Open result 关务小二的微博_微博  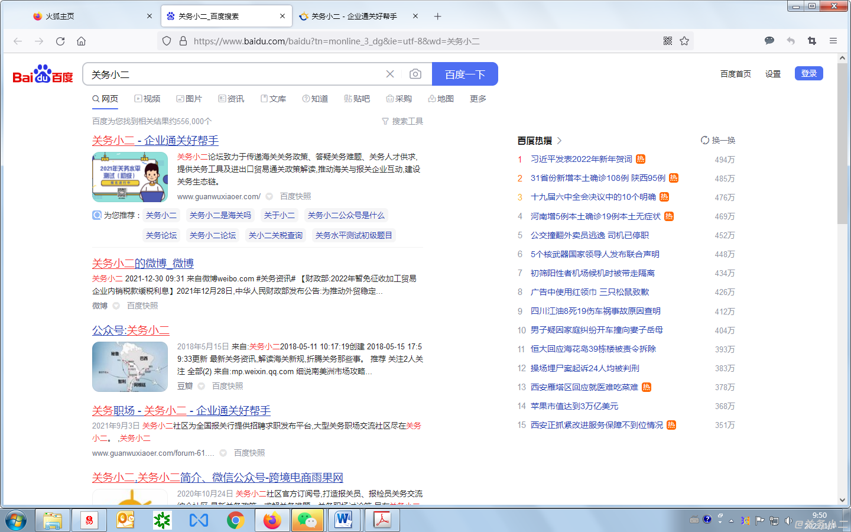click(x=143, y=263)
